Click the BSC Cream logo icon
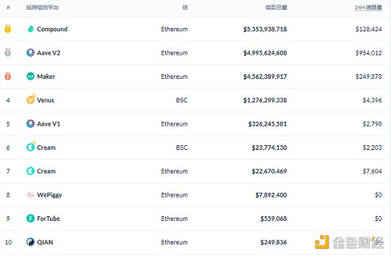The image size is (391, 256). pos(31,147)
